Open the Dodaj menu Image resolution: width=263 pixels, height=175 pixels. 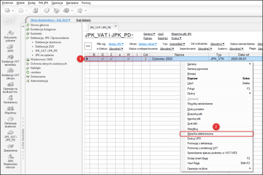[x=31, y=3]
